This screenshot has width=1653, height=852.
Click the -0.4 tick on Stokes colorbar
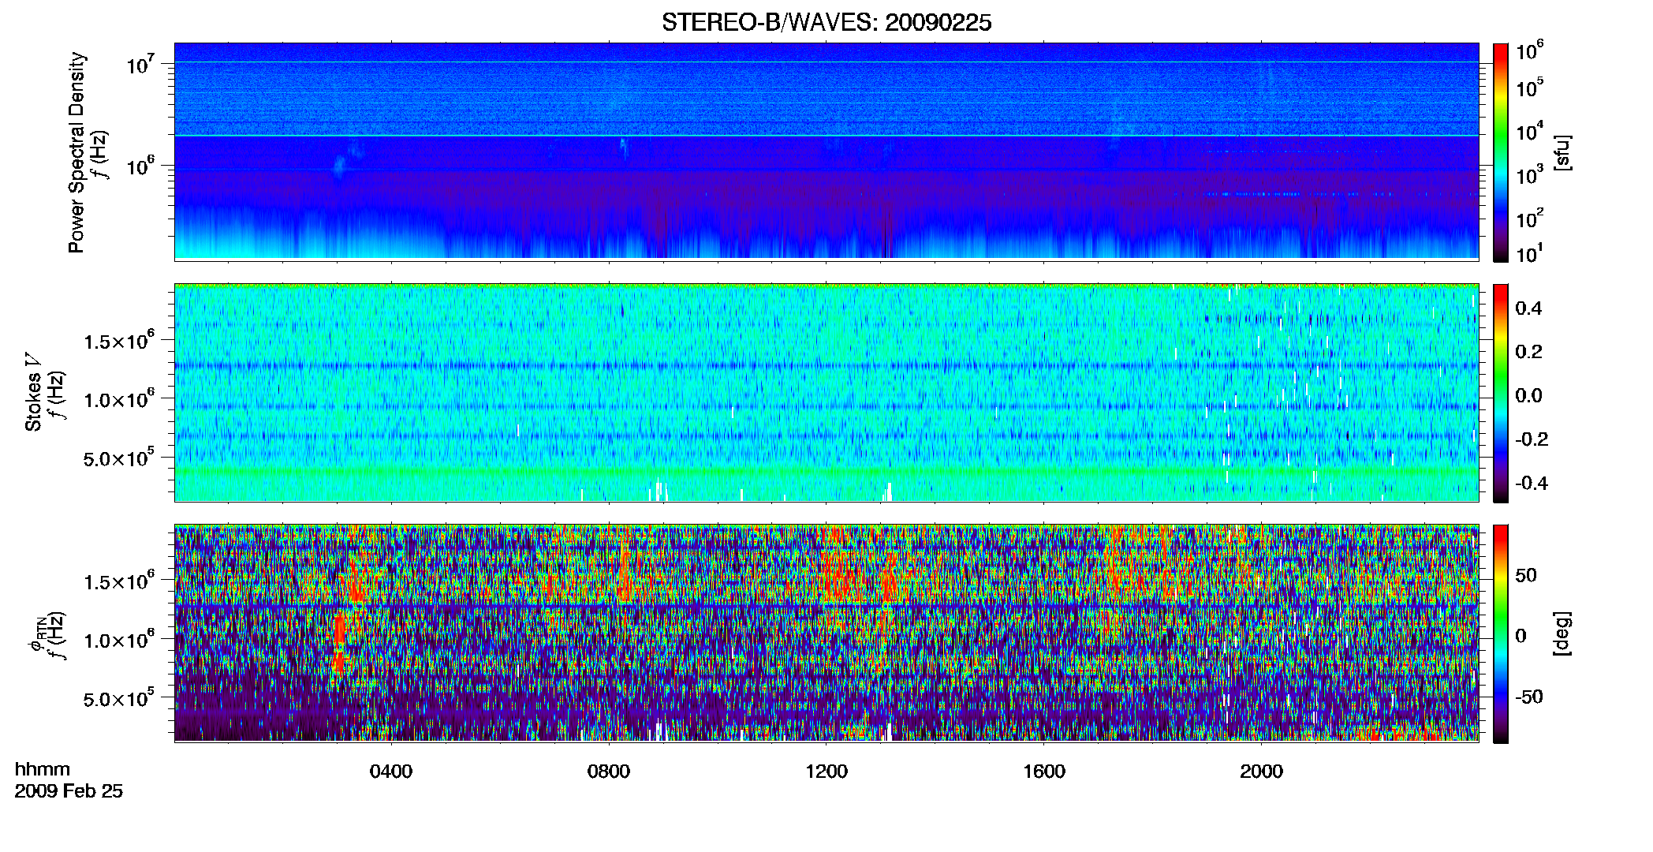(1532, 483)
